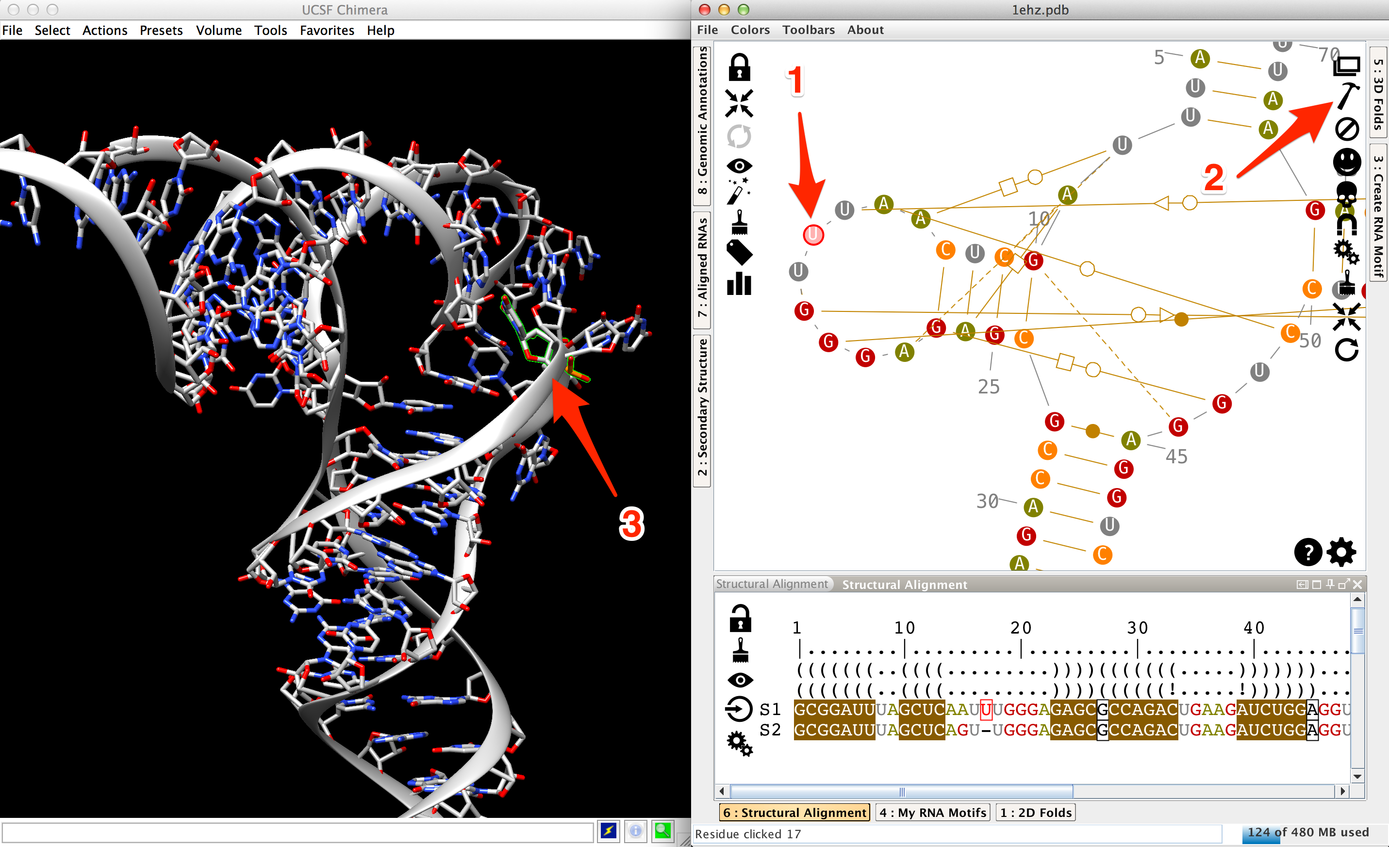The height and width of the screenshot is (847, 1389).
Task: Switch to 4 : My RNA Motifs tab
Action: (932, 813)
